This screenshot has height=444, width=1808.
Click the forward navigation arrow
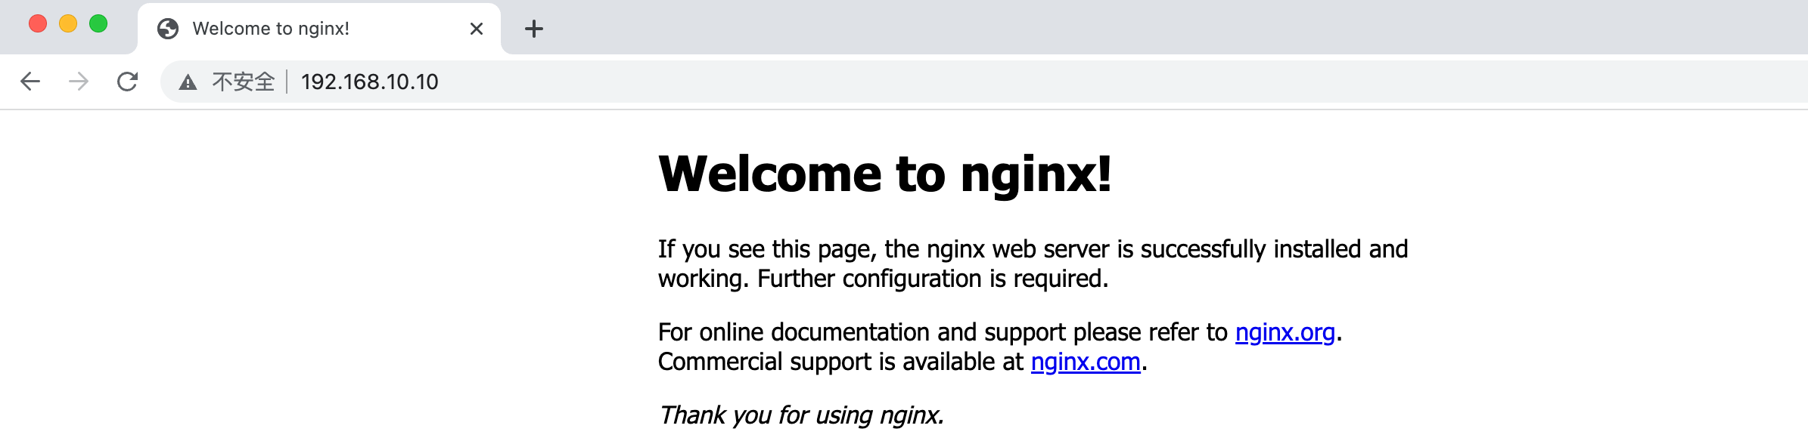tap(79, 82)
